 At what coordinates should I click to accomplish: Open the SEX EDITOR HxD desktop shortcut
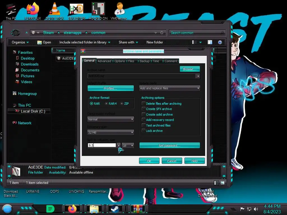(77, 11)
